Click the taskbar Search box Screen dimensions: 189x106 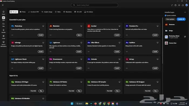tap(79, 104)
